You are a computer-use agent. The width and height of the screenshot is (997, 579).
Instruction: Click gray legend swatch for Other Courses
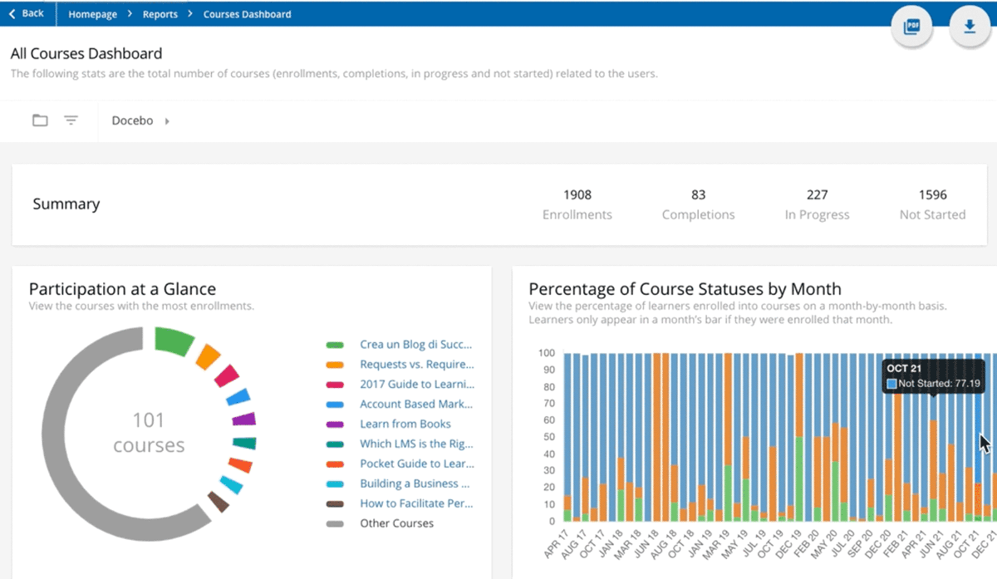[x=335, y=524]
